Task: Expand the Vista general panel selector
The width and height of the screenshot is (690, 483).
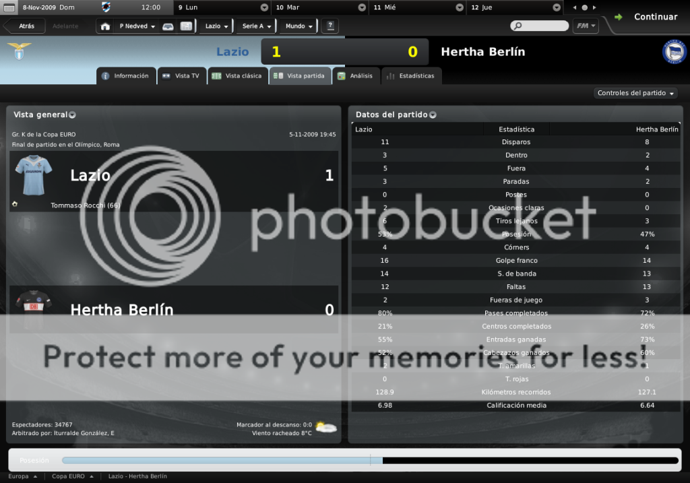Action: pos(72,115)
